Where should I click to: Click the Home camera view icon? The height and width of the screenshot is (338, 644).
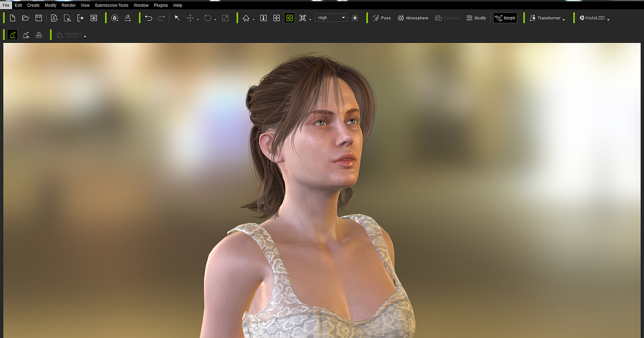coord(246,18)
